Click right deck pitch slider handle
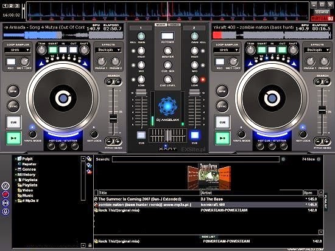Viewport: 335px width, 251px height. pos(322,109)
